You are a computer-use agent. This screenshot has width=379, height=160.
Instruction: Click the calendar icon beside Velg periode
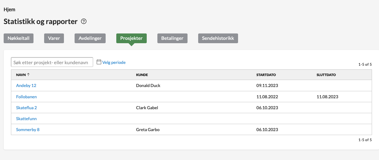coord(99,62)
